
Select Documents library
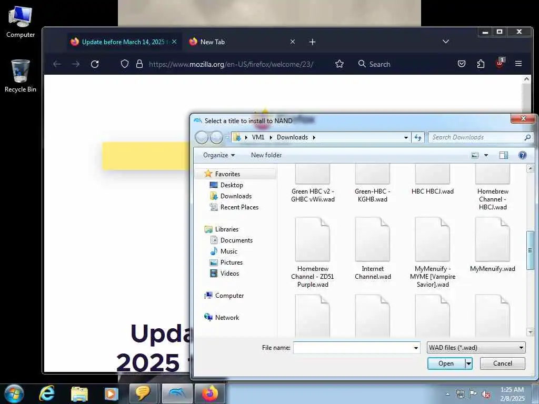point(236,240)
